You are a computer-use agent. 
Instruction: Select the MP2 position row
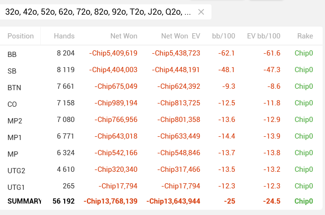click(15, 121)
